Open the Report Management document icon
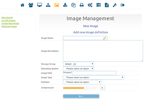 [x=107, y=5]
